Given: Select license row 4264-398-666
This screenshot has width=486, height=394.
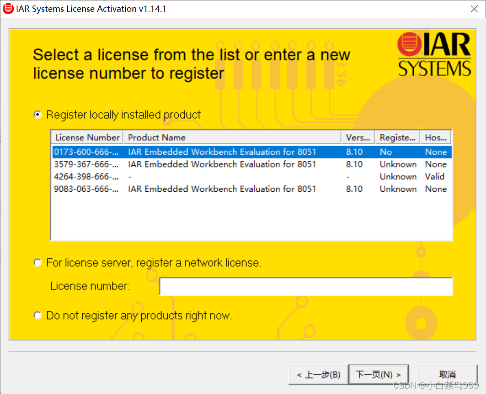Looking at the screenshot, I should pos(251,177).
